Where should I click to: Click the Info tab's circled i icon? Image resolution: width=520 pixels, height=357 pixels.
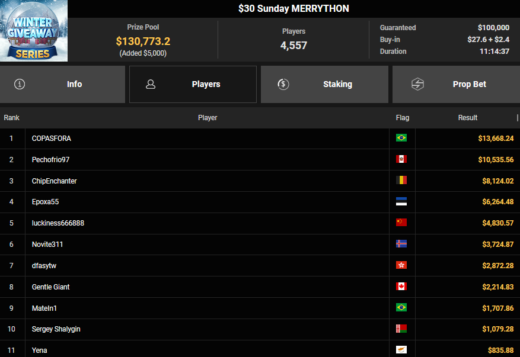click(x=20, y=84)
